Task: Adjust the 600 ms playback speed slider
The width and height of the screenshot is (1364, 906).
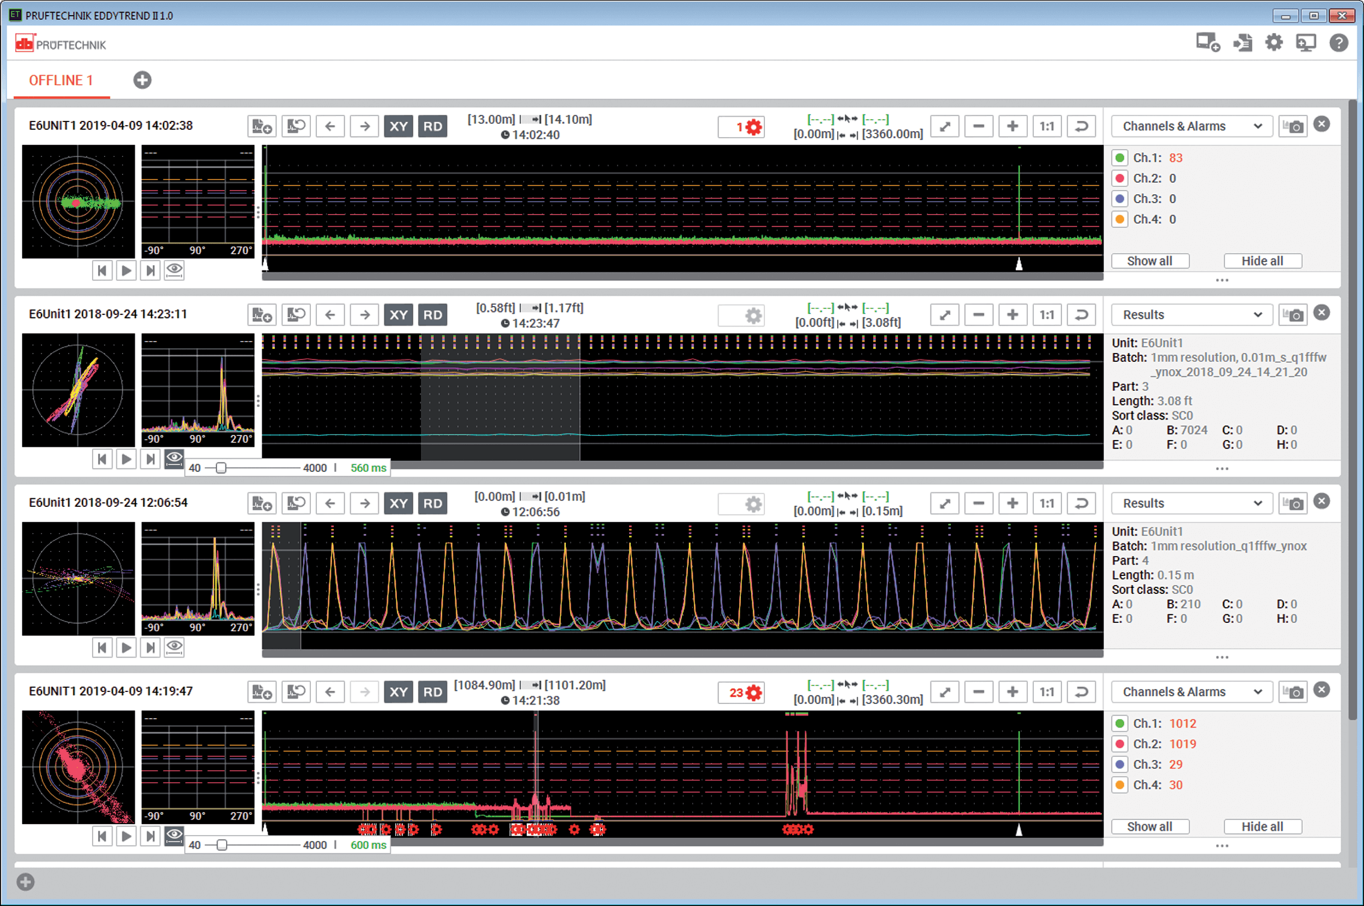Action: click(221, 845)
